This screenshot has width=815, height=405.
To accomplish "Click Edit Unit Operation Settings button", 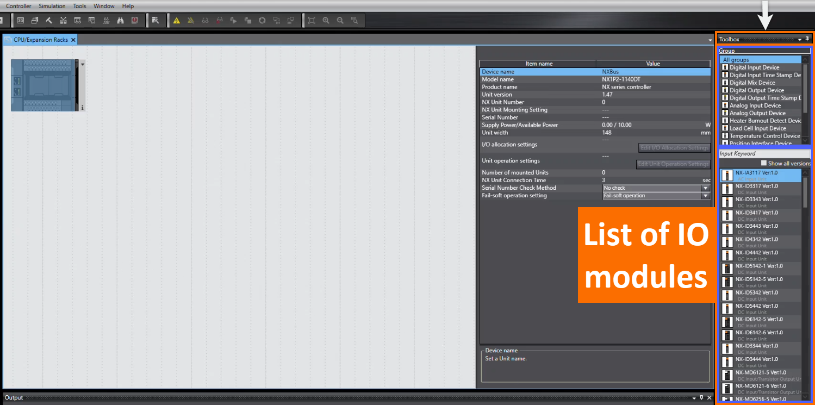I will [x=673, y=164].
